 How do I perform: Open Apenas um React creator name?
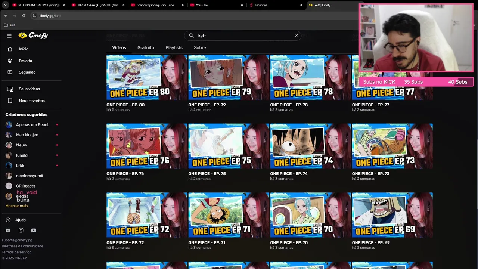[x=32, y=125]
